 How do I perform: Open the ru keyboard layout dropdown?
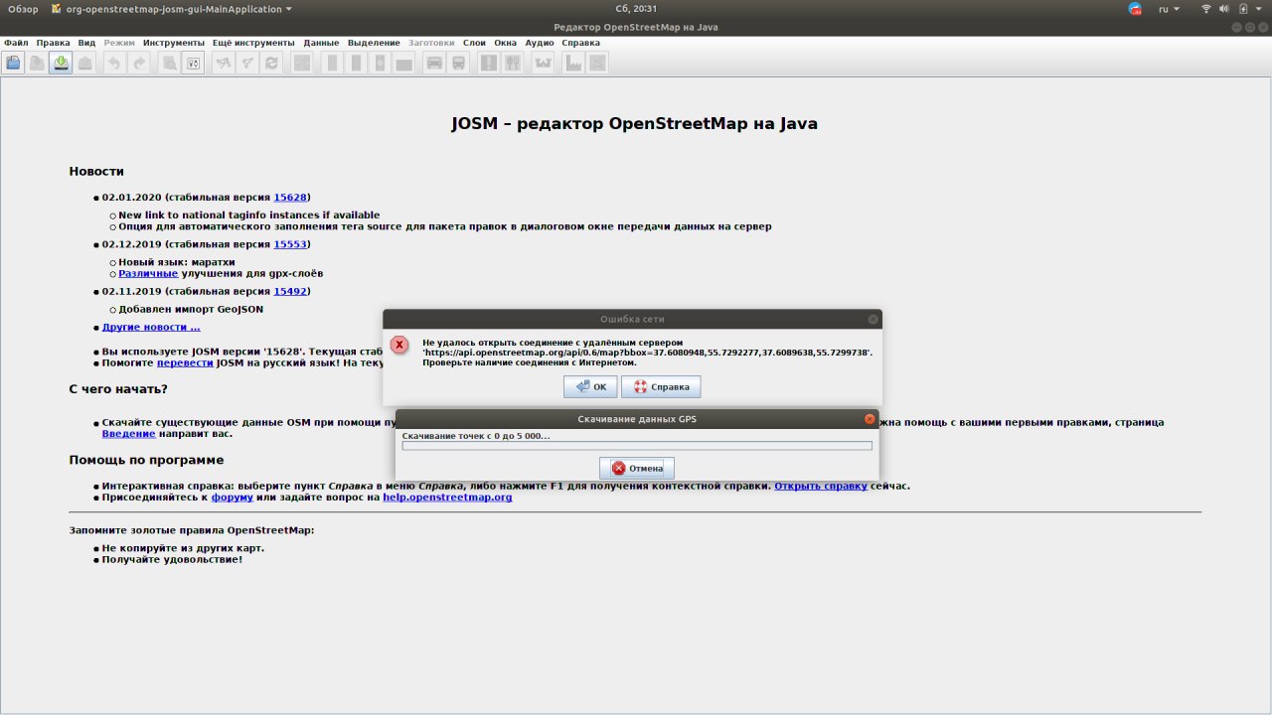point(1170,9)
